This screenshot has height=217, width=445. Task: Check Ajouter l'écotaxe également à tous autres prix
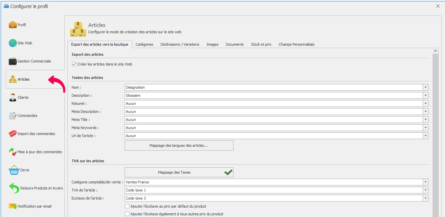click(127, 214)
